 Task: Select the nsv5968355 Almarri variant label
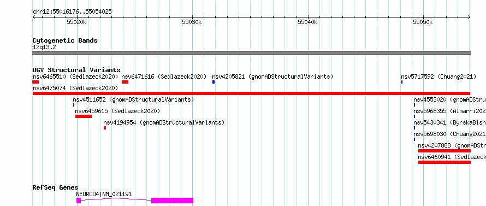point(450,111)
